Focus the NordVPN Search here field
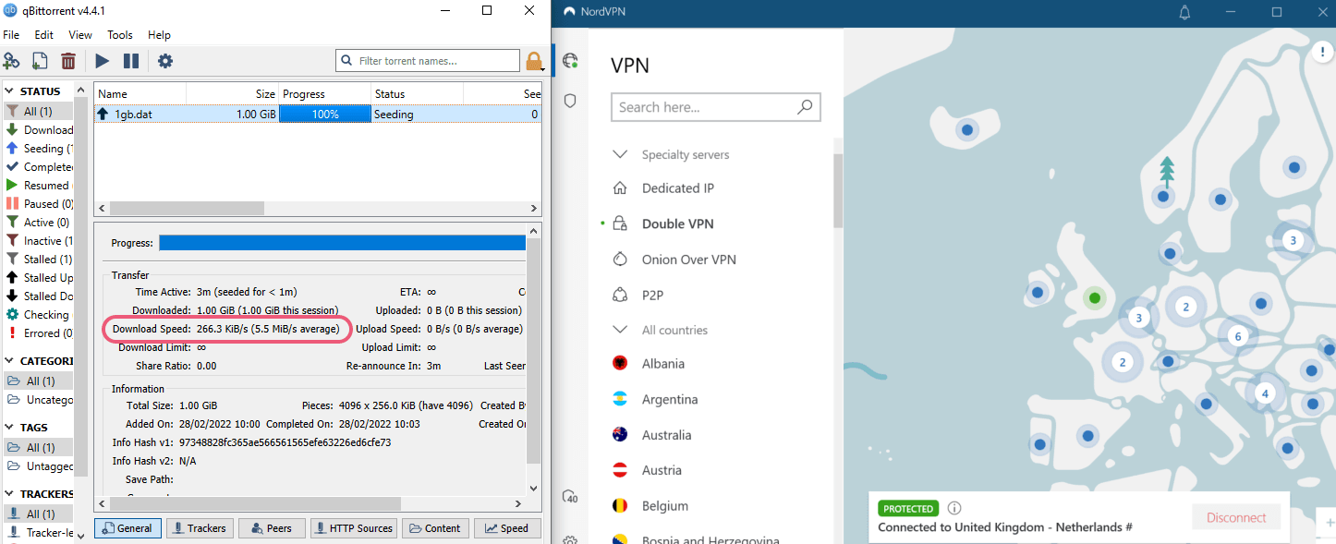This screenshot has height=544, width=1336. [x=716, y=107]
